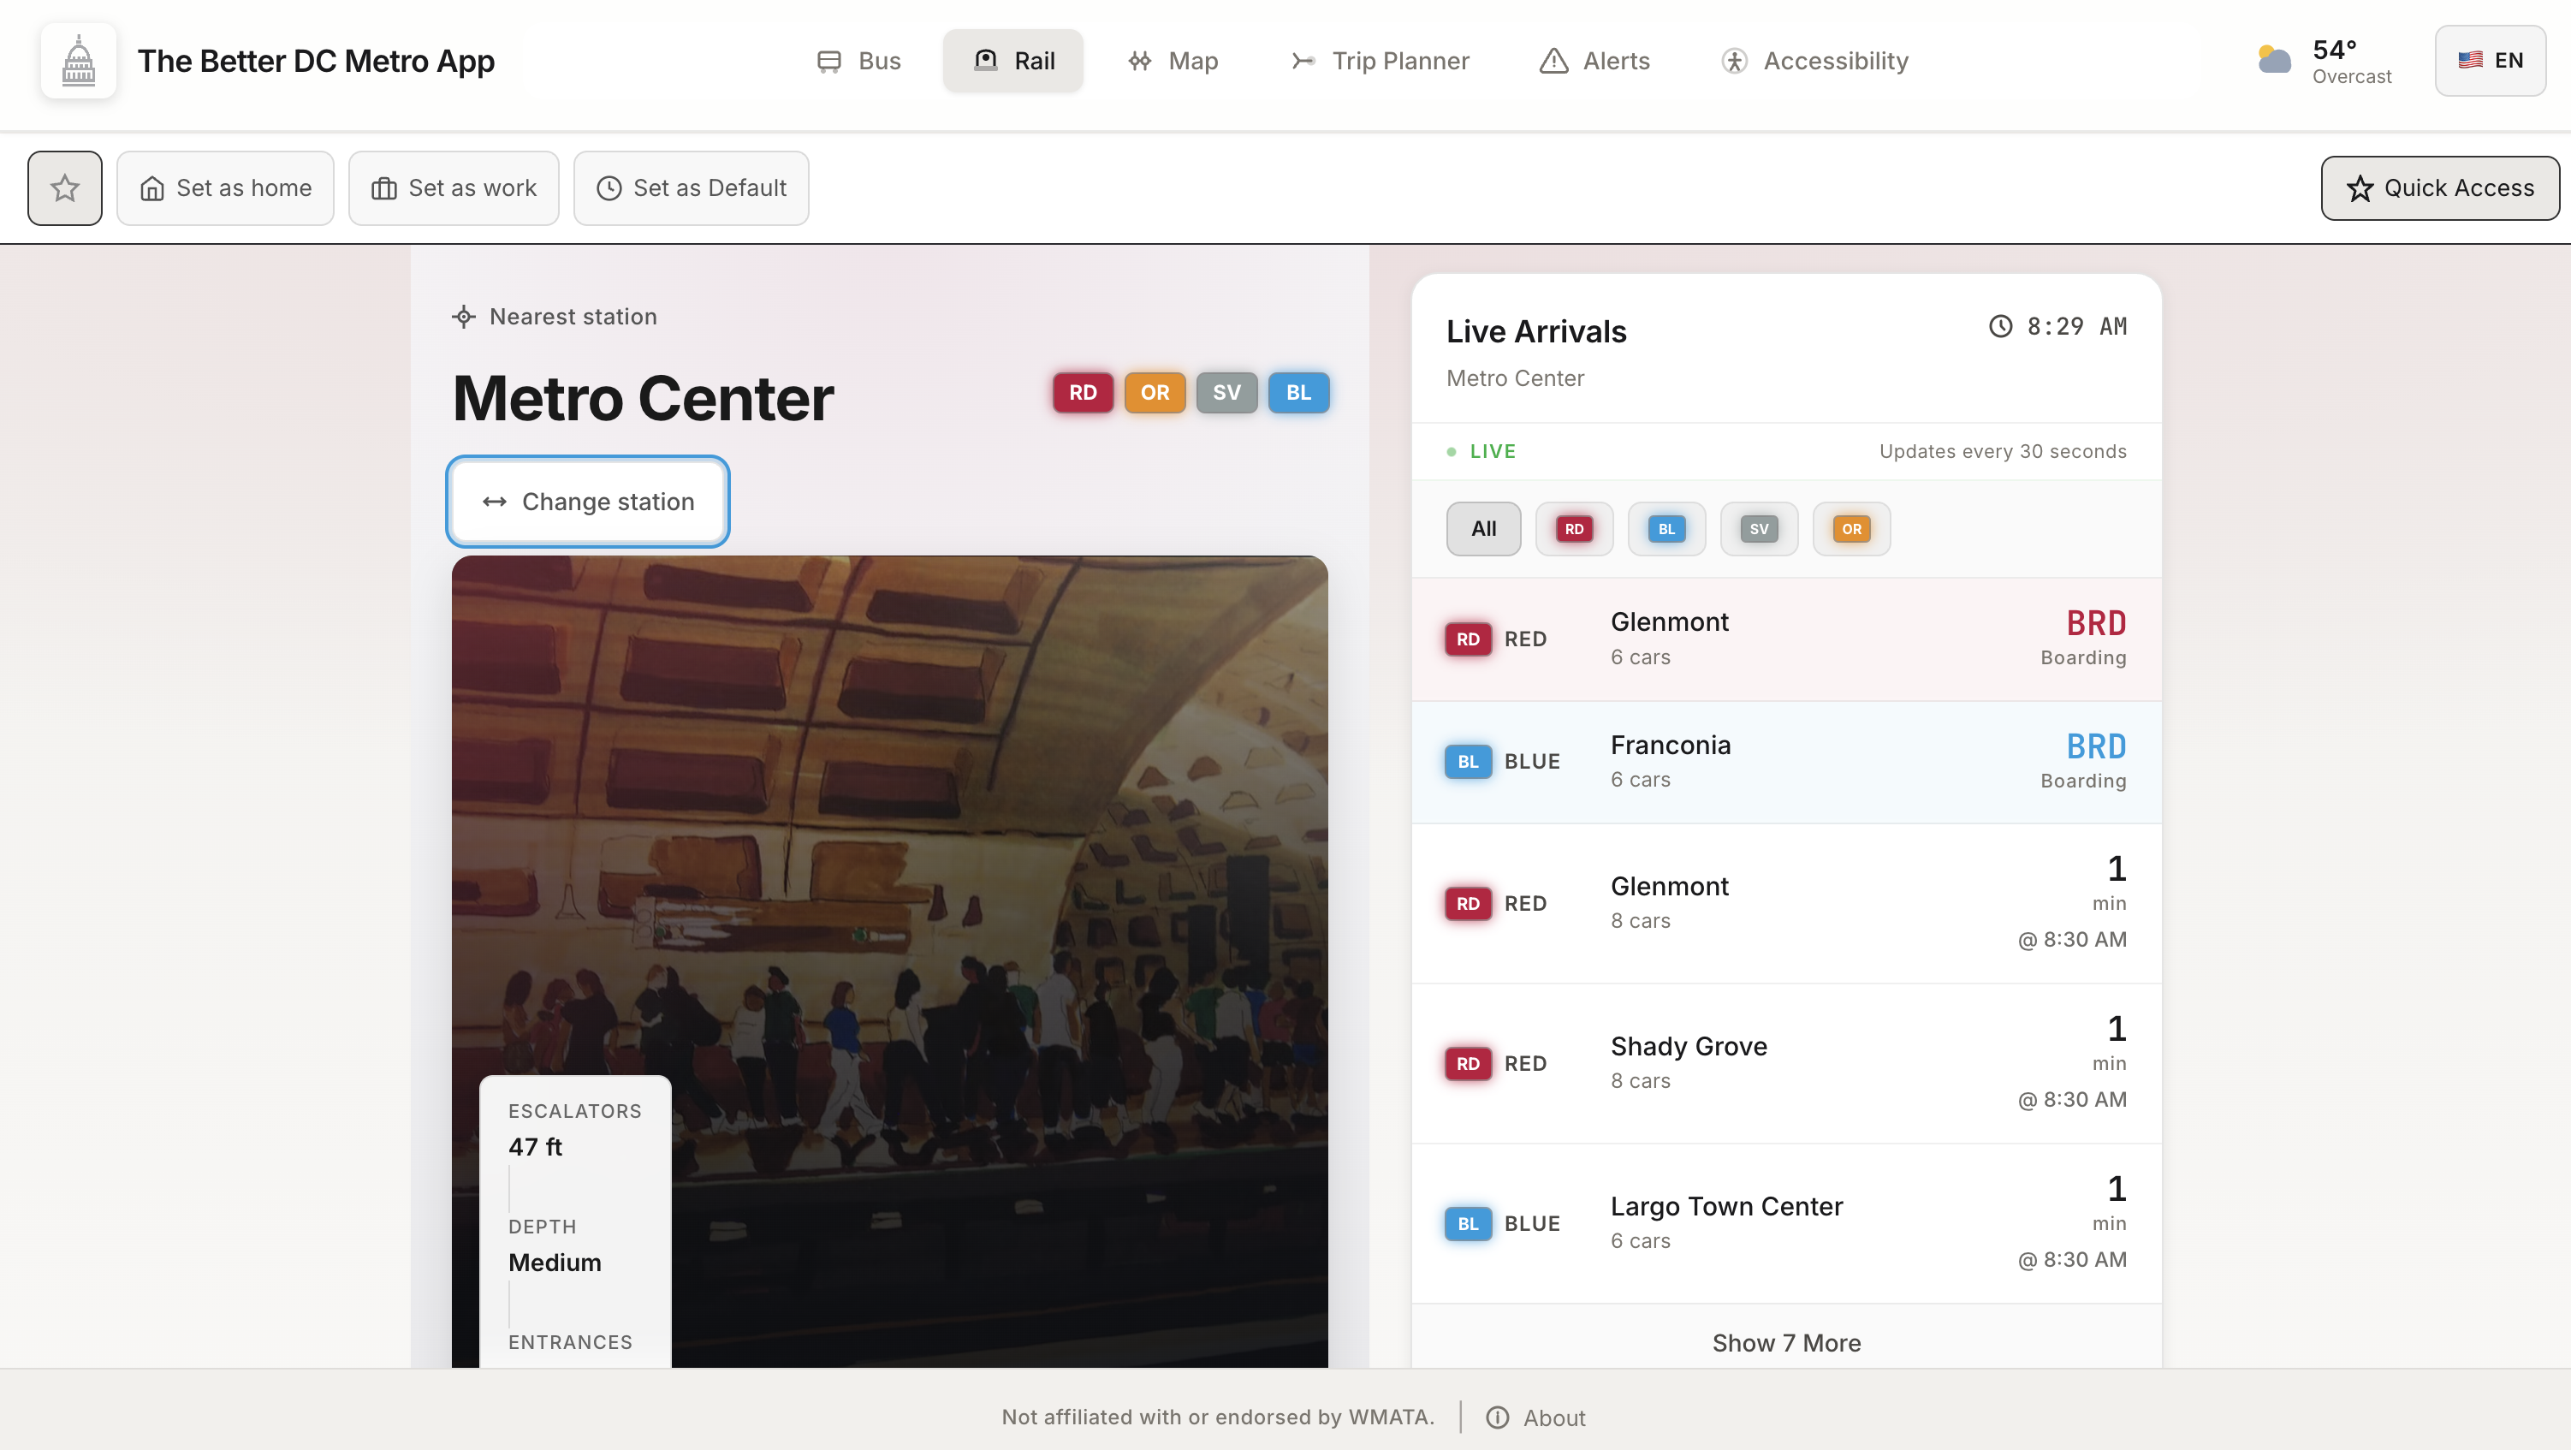Click the briefcase icon in Set as work
2571x1450 pixels.
(x=384, y=187)
